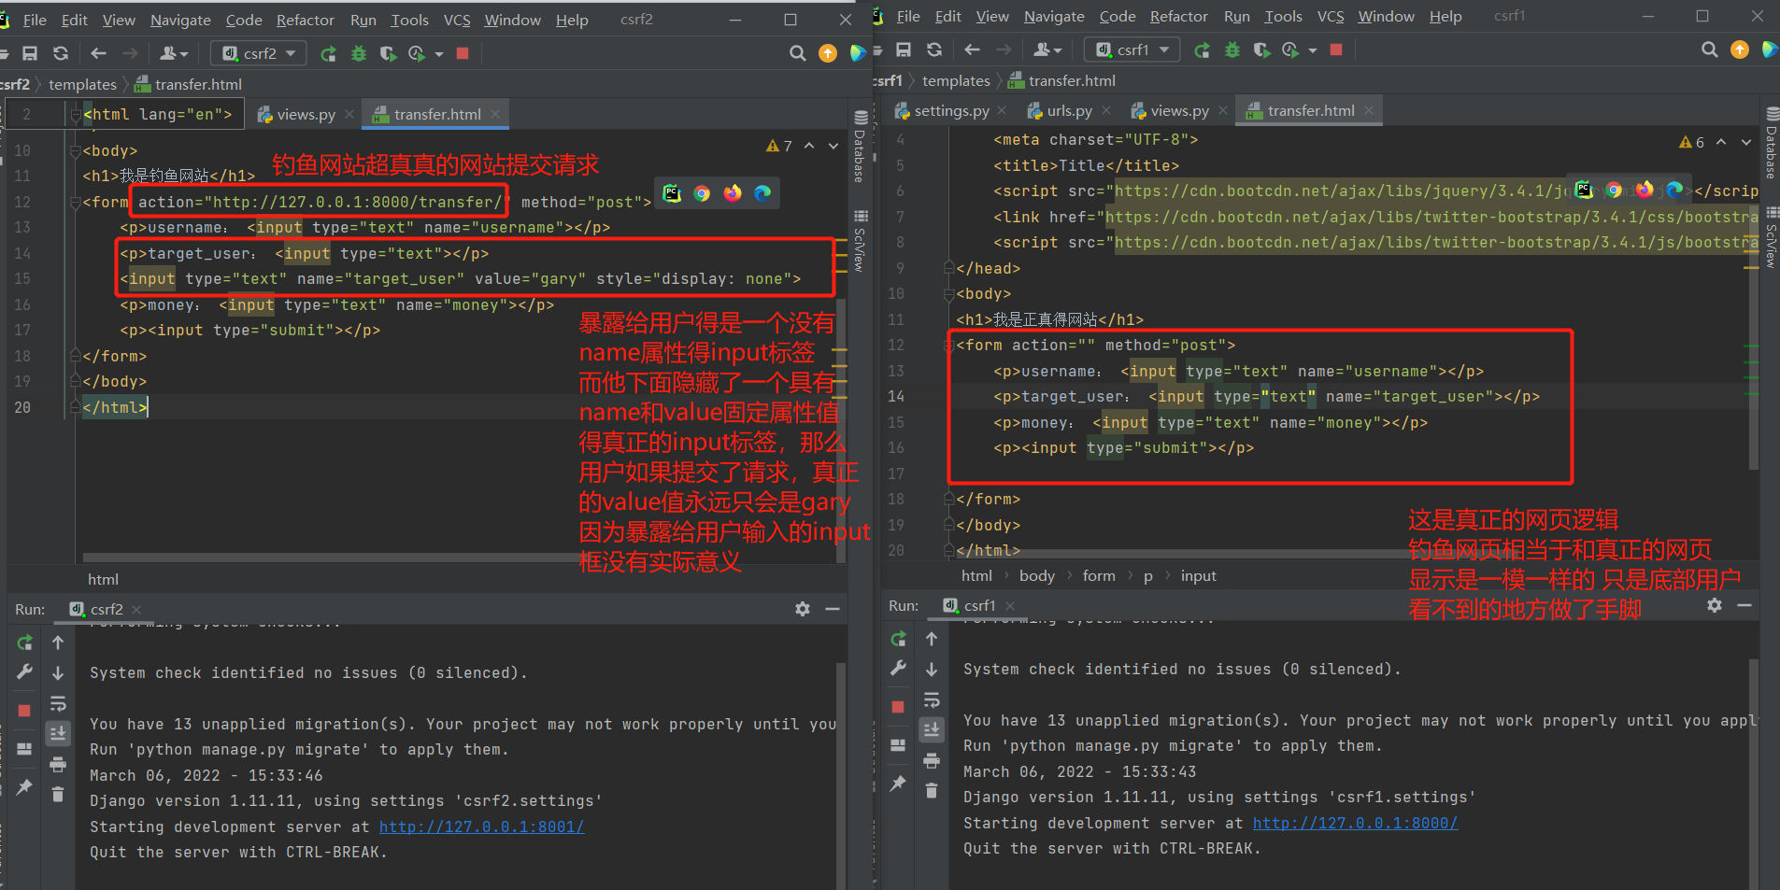1780x890 pixels.
Task: Open the http://127.0.0.1:8000/ link
Action: [x=1355, y=823]
